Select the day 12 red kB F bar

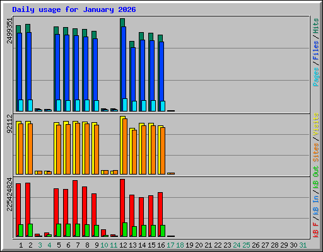[122, 208]
